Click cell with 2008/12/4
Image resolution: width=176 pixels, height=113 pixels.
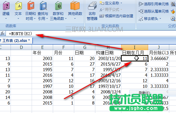coord(108,92)
